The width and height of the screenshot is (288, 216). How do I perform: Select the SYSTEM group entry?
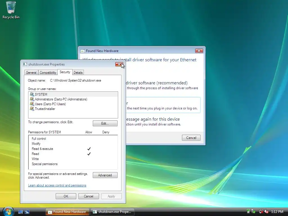tap(73, 94)
